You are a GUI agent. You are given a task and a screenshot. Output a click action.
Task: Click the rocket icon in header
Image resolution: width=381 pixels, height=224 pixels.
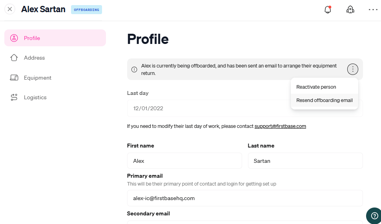(350, 9)
